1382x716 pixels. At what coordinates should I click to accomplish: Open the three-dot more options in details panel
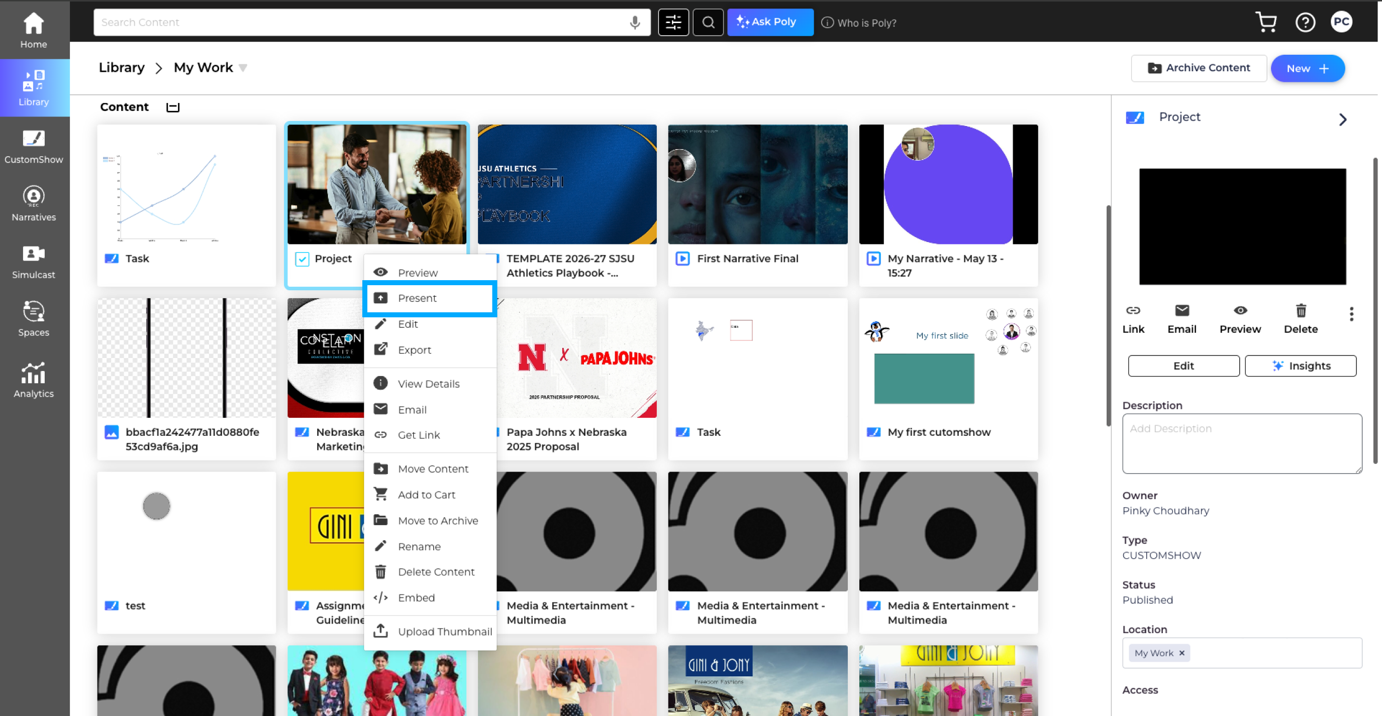(1350, 314)
